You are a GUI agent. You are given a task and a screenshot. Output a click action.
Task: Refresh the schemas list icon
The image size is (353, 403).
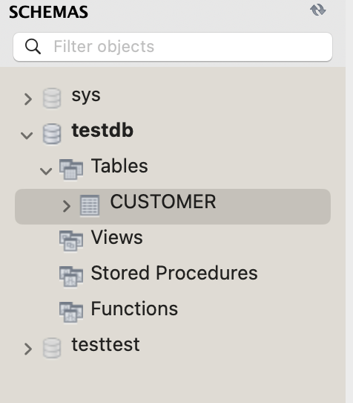(x=318, y=10)
